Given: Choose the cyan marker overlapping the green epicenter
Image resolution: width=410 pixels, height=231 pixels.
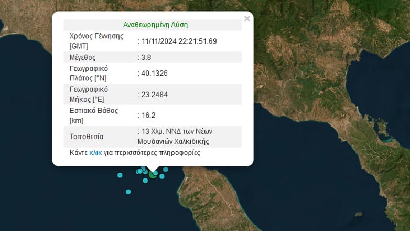Looking at the screenshot, I should coord(155,173).
